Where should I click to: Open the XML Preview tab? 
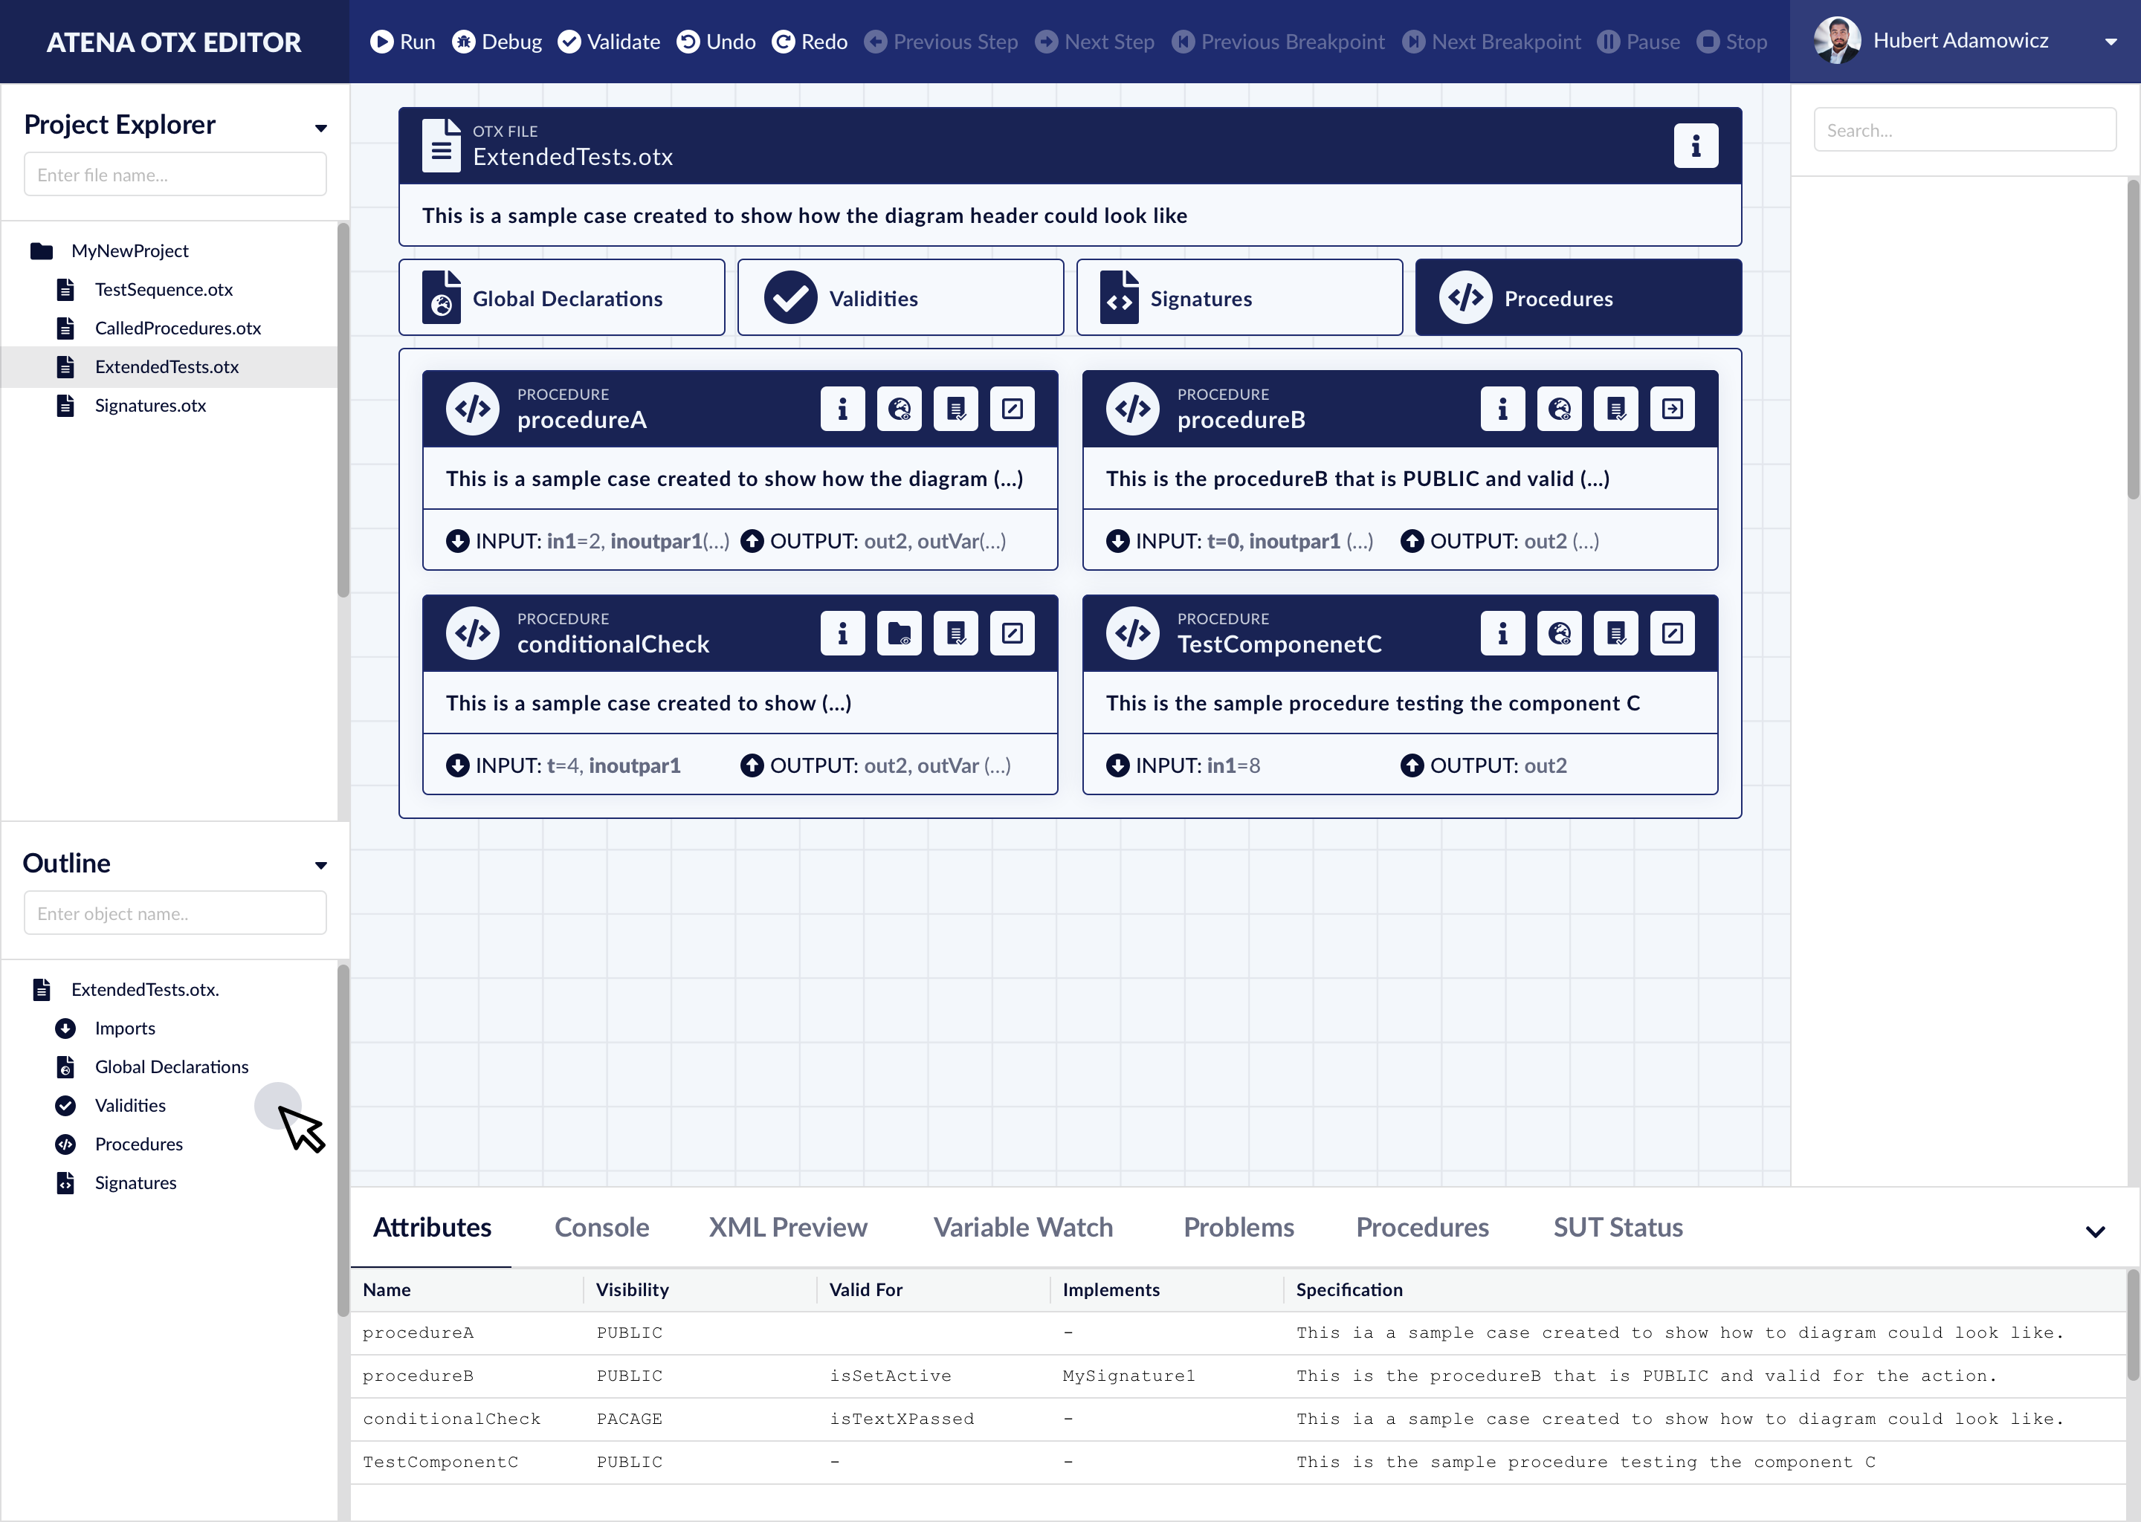(x=788, y=1227)
